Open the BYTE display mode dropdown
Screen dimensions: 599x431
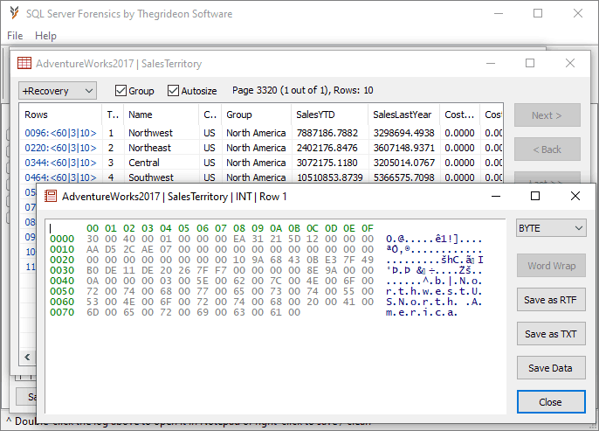551,228
